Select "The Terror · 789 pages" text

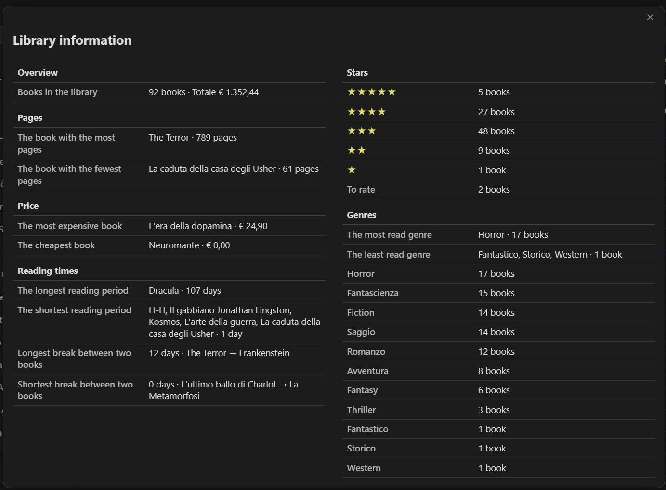pos(193,137)
